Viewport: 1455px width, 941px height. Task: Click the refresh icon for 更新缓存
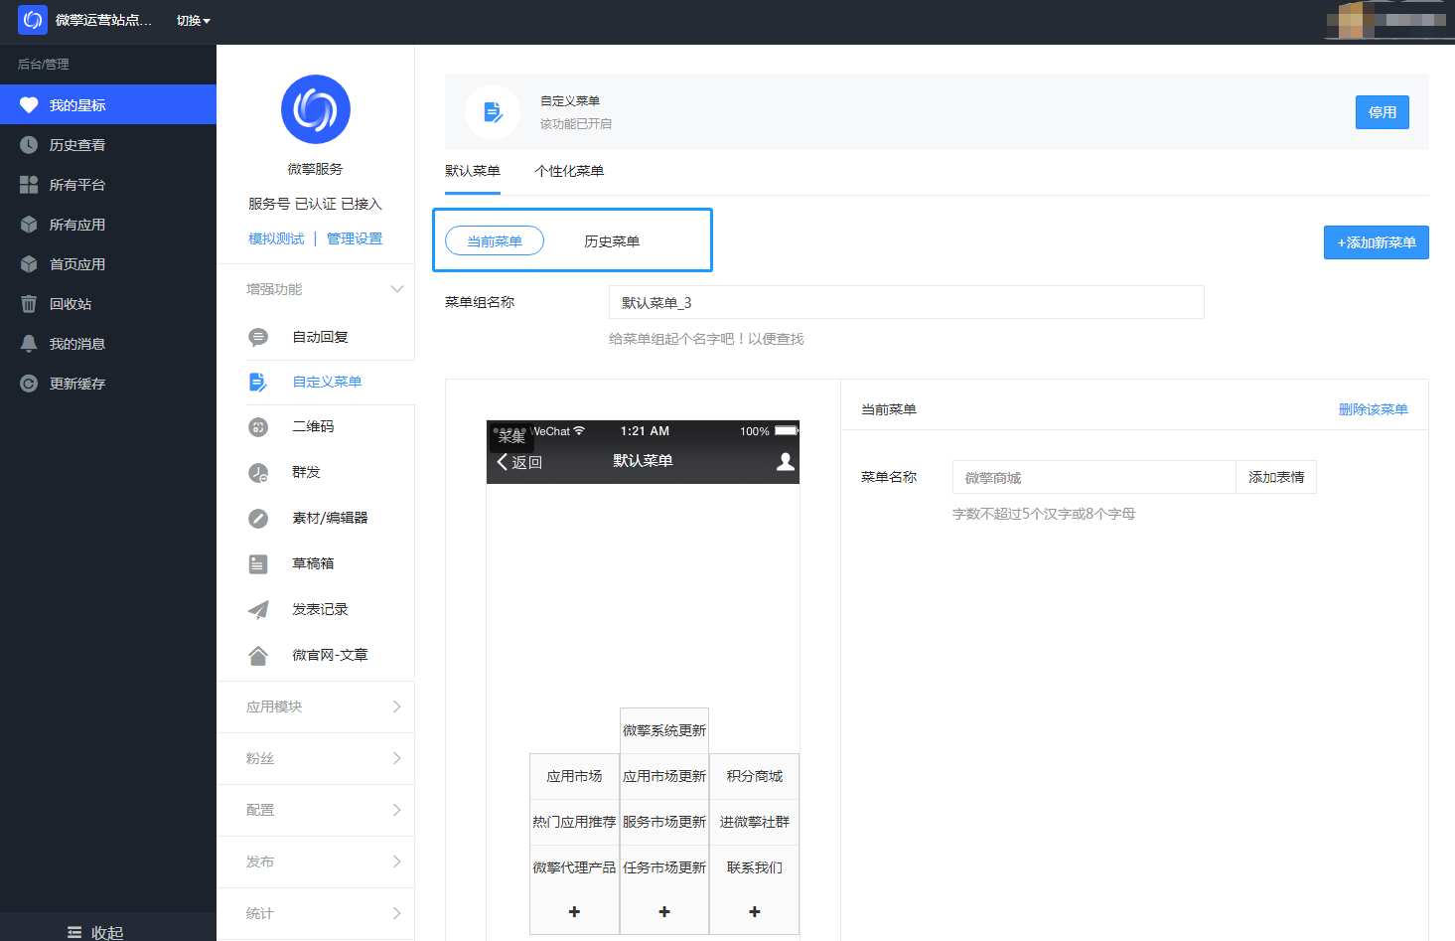pyautogui.click(x=29, y=384)
